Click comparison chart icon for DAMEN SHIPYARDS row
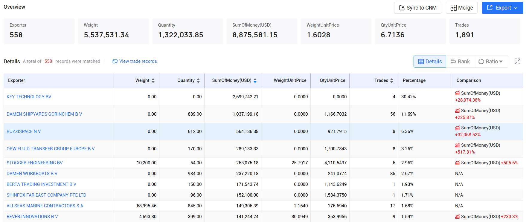Viewport: 526px width, 222px height. click(457, 111)
